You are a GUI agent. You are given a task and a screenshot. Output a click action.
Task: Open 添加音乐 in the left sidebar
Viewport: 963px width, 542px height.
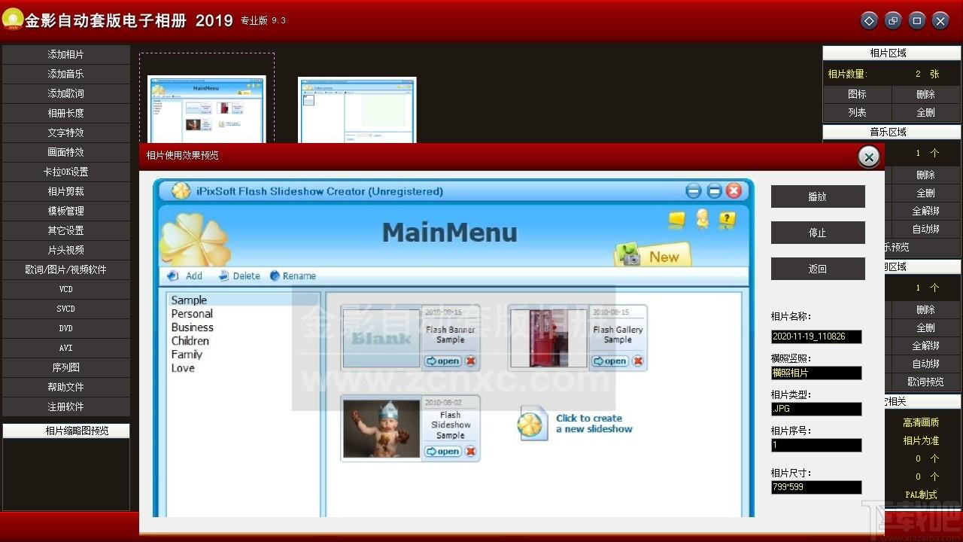(x=66, y=74)
